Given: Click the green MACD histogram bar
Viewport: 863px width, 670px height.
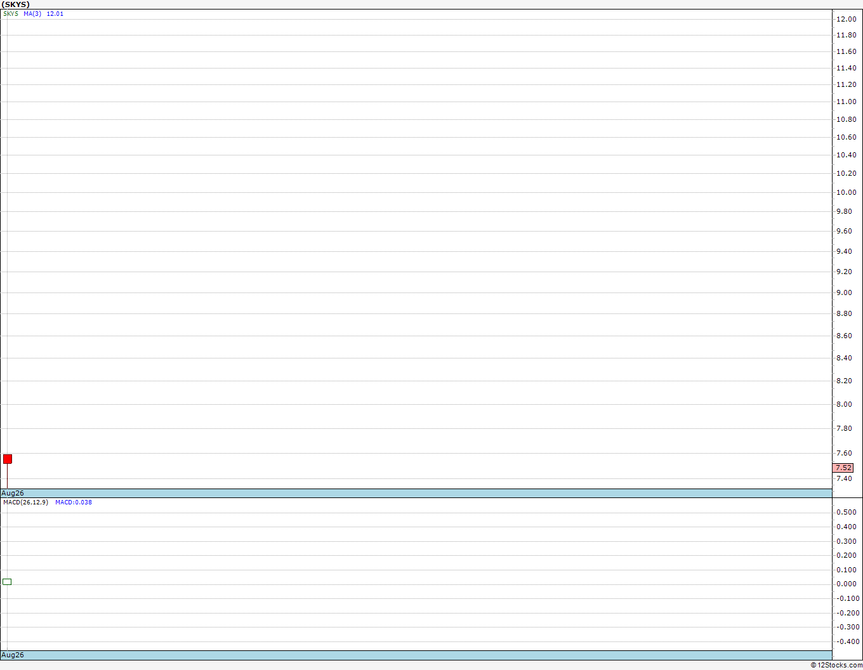Looking at the screenshot, I should 7,581.
